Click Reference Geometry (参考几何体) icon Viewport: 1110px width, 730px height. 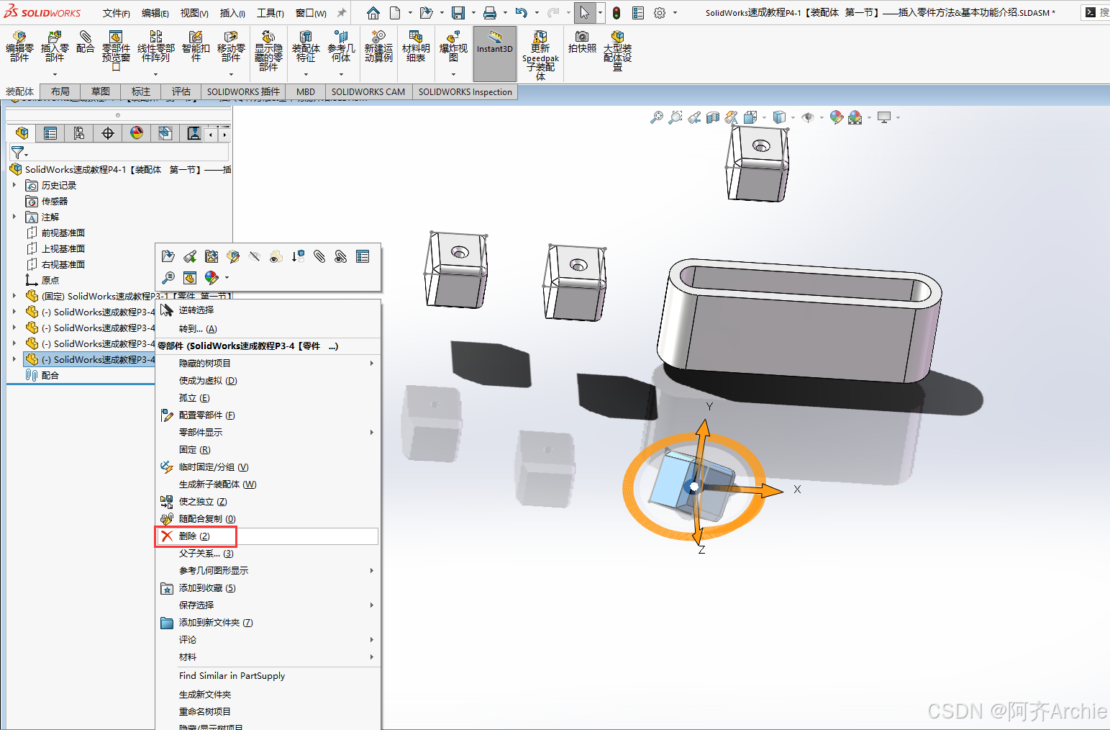coord(341,47)
